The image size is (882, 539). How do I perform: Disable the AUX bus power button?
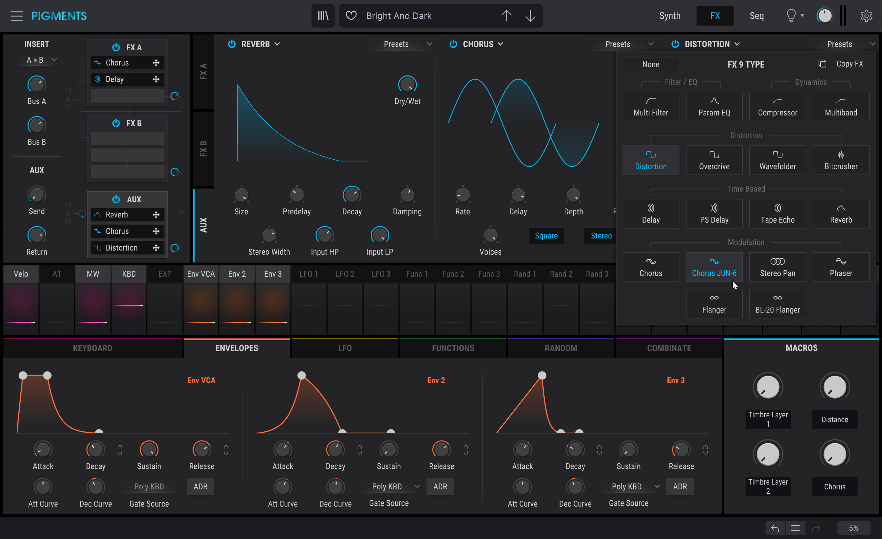(x=116, y=200)
